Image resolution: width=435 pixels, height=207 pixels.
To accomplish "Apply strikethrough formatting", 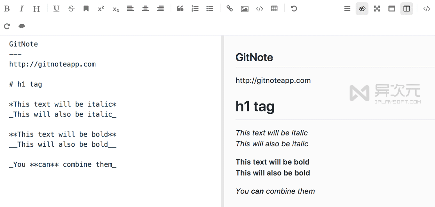I will tap(71, 9).
